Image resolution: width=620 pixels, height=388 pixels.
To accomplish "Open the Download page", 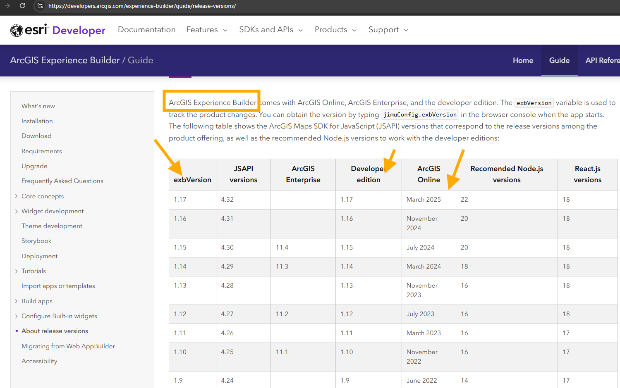I will [x=36, y=136].
